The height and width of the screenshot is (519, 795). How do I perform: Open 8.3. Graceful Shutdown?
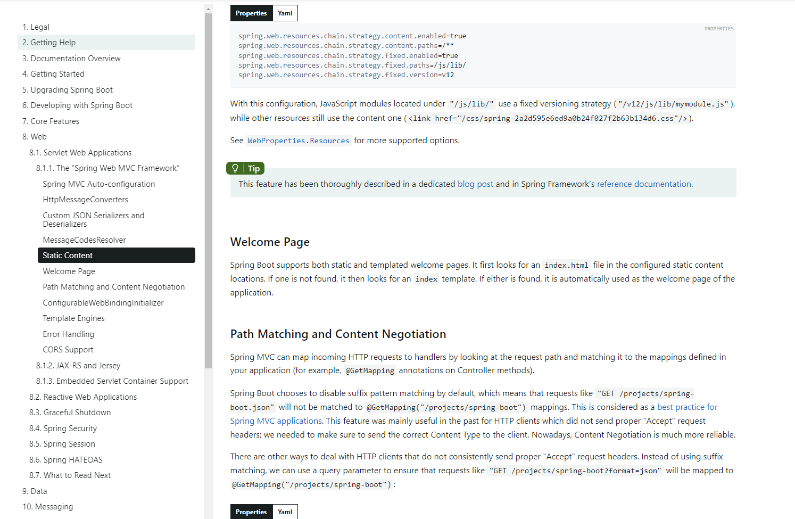pyautogui.click(x=70, y=413)
